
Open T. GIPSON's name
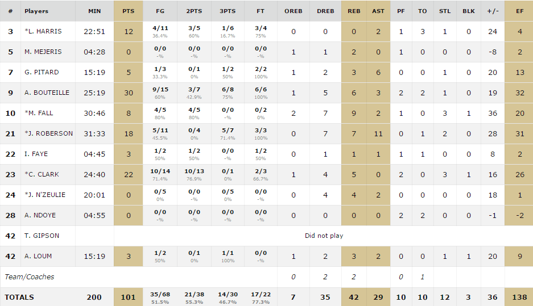(42, 236)
